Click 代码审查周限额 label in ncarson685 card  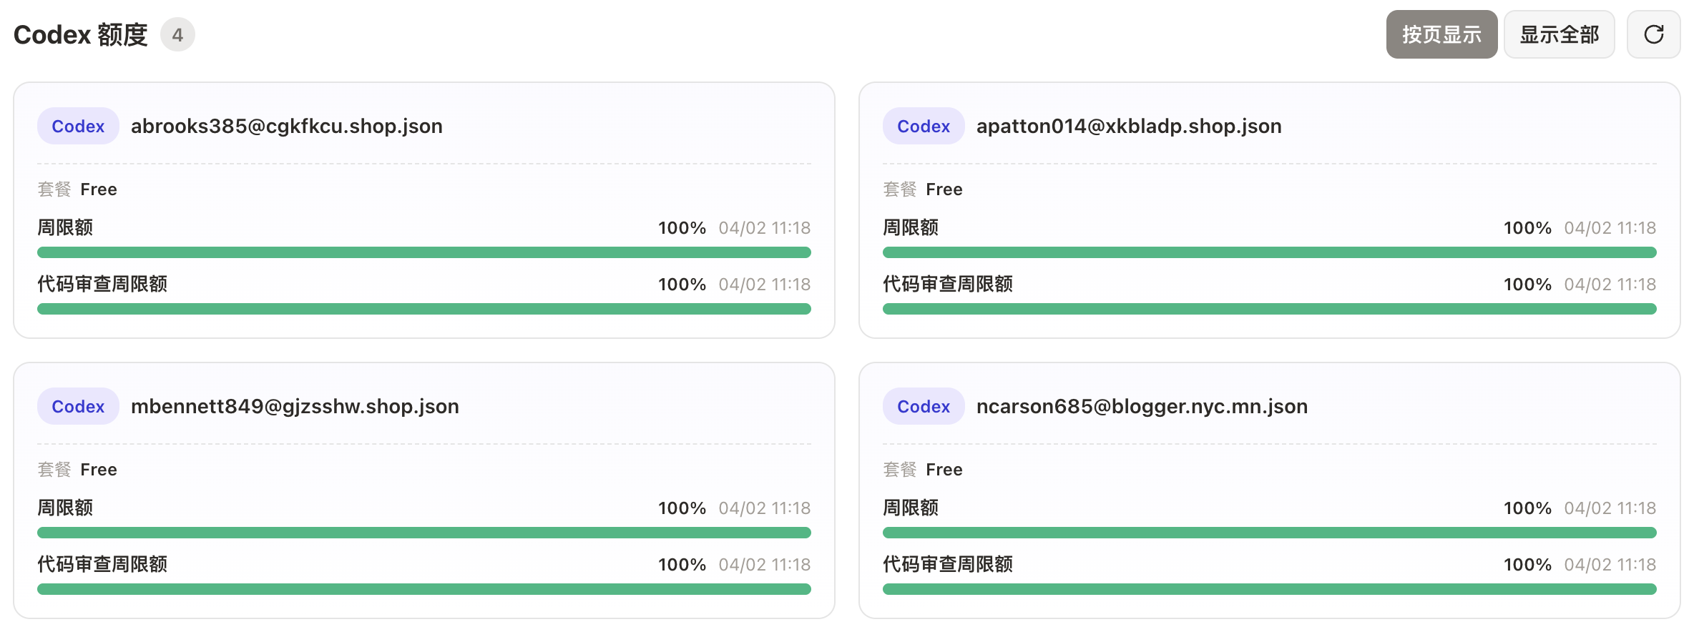[x=948, y=564]
